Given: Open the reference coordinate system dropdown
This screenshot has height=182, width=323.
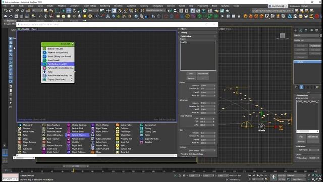Looking at the screenshot, I should (x=93, y=10).
